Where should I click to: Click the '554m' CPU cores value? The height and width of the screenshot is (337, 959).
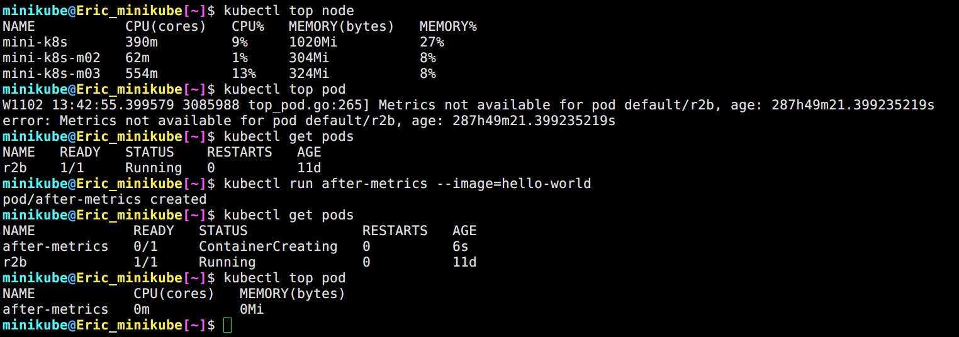(x=142, y=74)
